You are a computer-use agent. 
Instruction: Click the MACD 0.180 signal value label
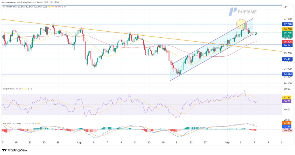pos(288,123)
